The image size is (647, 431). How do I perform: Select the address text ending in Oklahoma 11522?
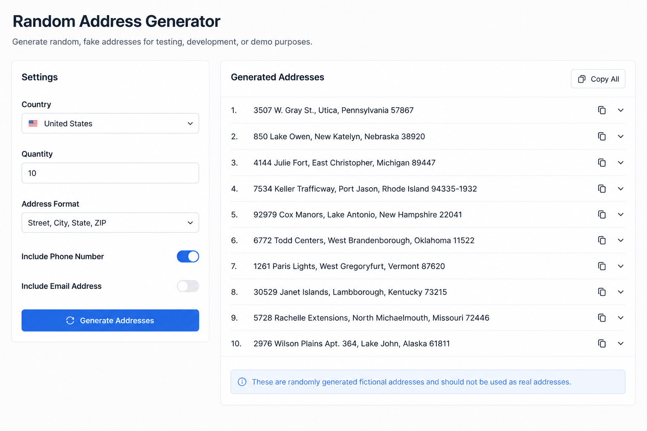point(364,240)
